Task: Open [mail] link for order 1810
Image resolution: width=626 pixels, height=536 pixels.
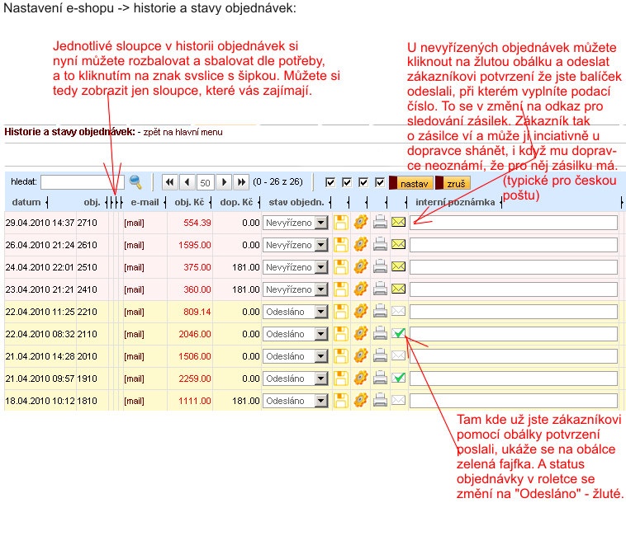Action: [134, 402]
